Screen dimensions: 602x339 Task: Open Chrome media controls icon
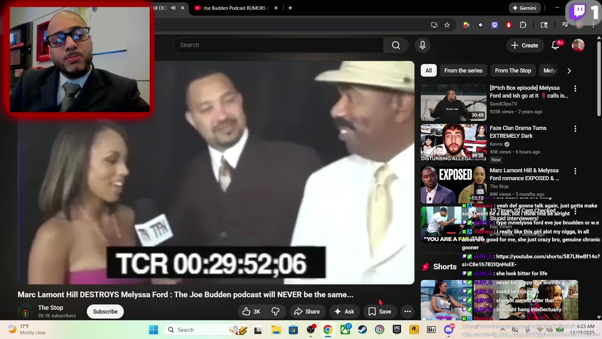pyautogui.click(x=565, y=25)
